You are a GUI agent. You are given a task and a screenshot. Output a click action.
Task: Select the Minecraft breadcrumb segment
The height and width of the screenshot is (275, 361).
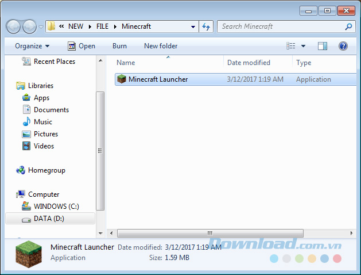[136, 26]
